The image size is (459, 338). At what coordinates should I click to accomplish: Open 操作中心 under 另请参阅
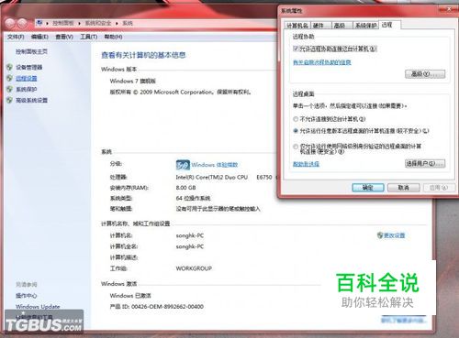click(26, 296)
